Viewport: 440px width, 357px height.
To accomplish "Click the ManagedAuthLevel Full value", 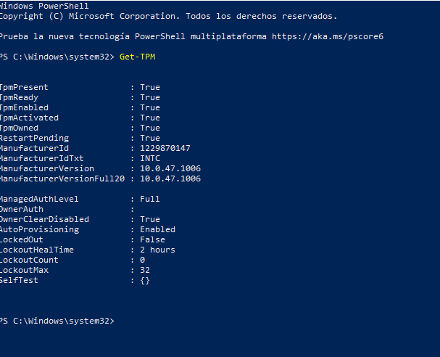I will point(150,199).
